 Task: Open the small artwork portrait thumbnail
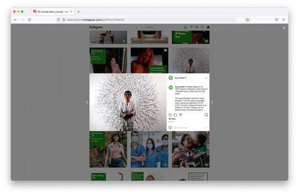point(191,60)
